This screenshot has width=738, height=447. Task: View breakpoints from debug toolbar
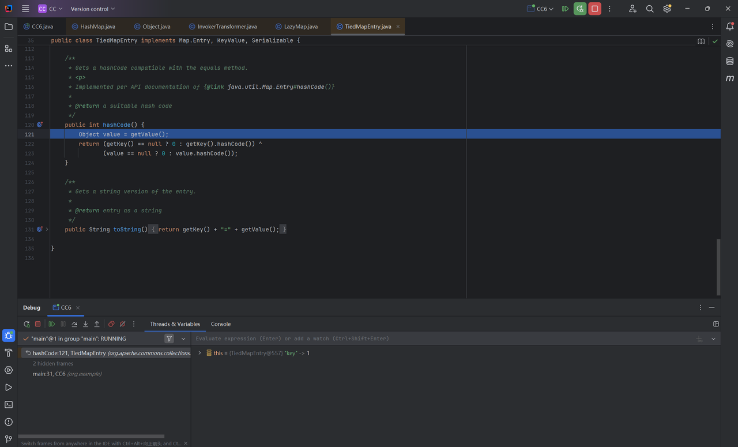111,324
